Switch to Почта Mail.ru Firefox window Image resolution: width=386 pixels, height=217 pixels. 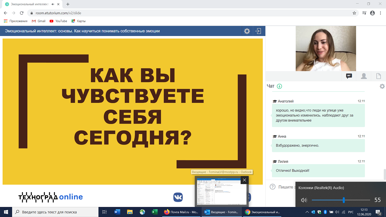[181, 212]
